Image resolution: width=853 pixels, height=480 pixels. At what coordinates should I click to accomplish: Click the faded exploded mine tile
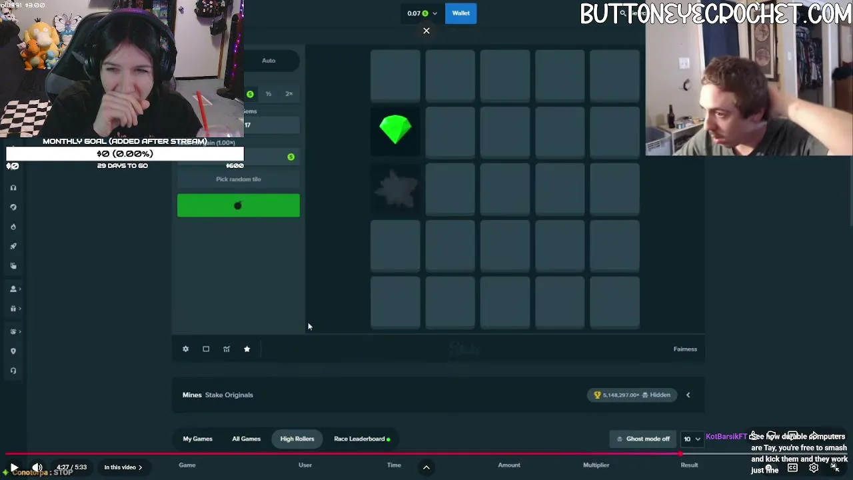[x=395, y=190]
